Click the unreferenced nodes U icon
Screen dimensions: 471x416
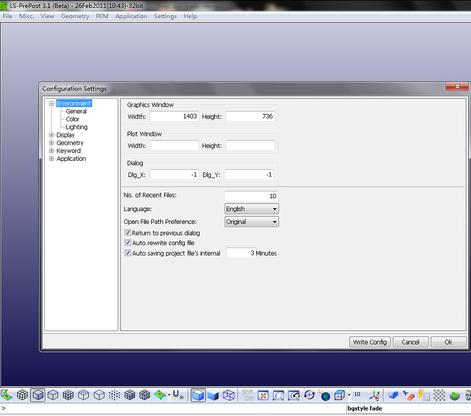pyautogui.click(x=178, y=395)
